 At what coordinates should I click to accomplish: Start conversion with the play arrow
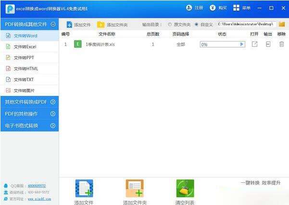pos(242,44)
